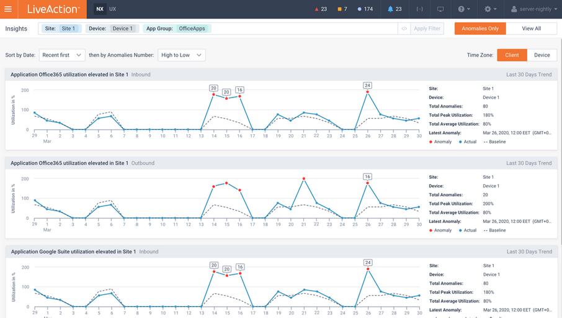Image resolution: width=562 pixels, height=318 pixels.
Task: Toggle Anomaly legend in Office365 Outbound chart
Action: tap(440, 230)
